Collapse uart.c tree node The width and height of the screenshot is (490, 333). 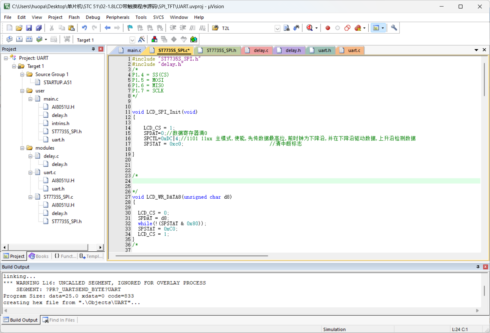point(30,173)
